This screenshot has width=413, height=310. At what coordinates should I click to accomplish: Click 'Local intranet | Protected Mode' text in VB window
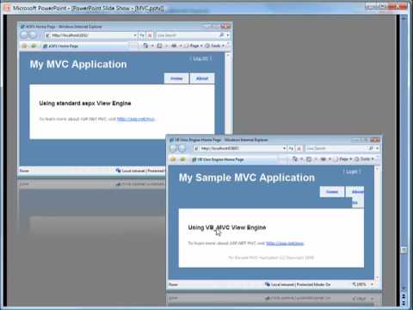point(301,284)
